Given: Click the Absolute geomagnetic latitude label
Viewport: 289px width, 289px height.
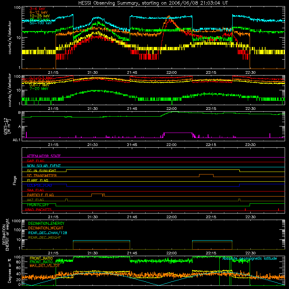Looking at the screenshot, I should point(250,258).
